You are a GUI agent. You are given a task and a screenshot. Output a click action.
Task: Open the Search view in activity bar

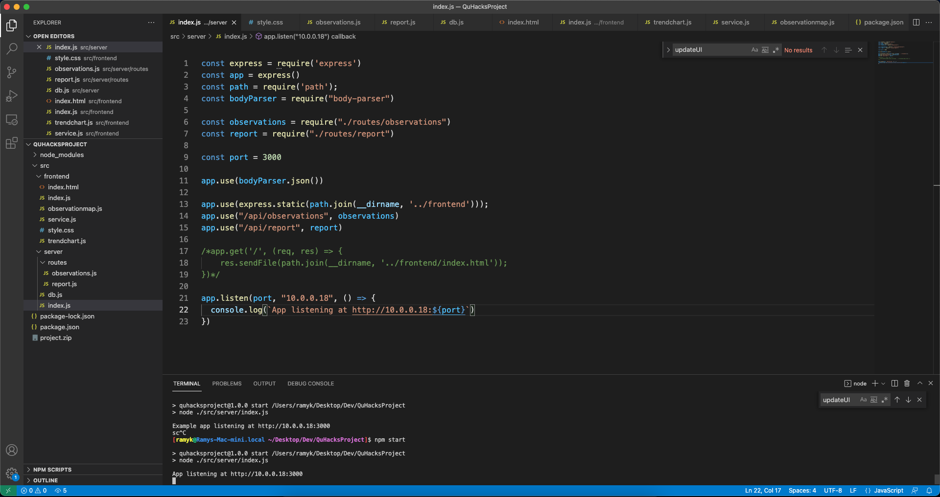click(x=12, y=48)
